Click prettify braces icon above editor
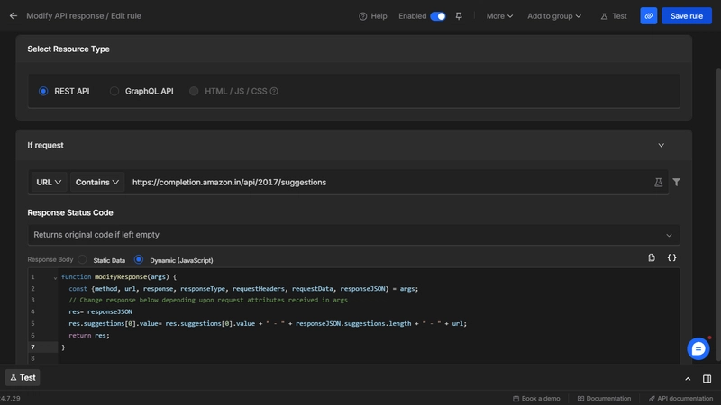Image resolution: width=721 pixels, height=405 pixels. point(671,257)
